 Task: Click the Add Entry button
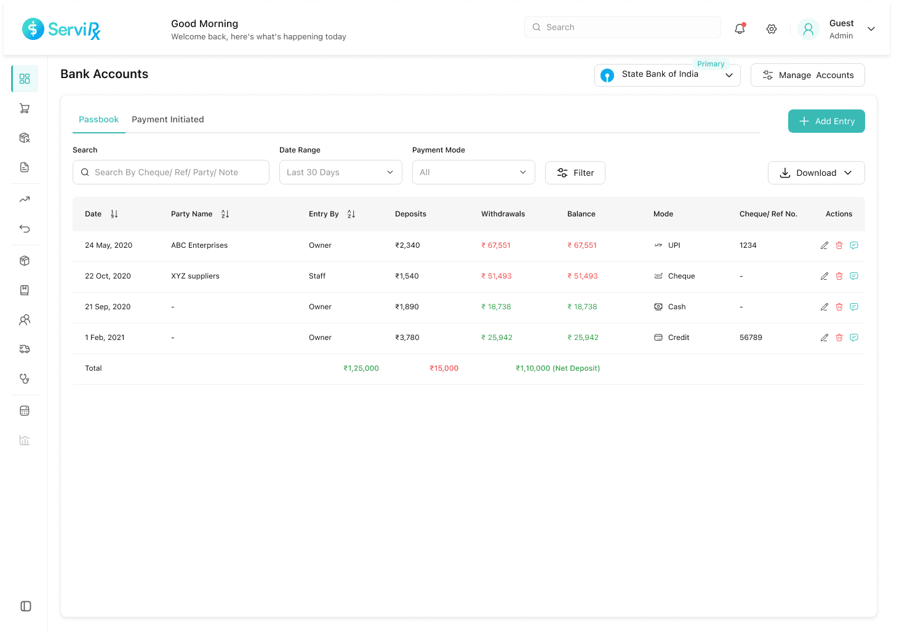click(826, 121)
